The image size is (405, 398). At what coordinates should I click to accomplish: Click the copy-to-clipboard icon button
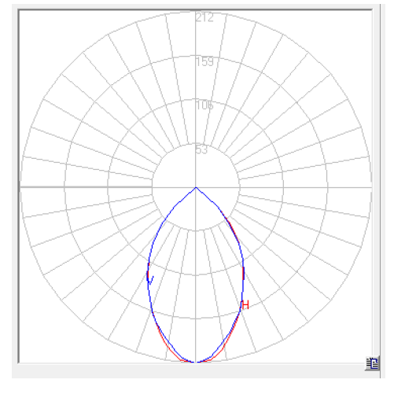(x=372, y=363)
